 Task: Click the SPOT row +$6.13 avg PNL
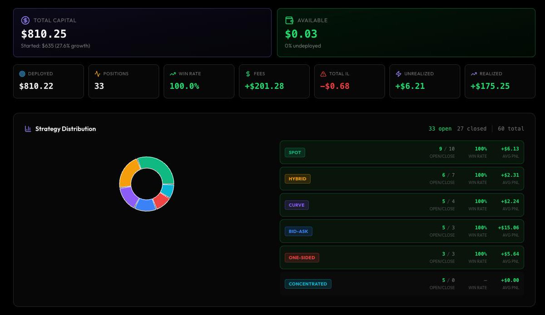click(x=510, y=149)
